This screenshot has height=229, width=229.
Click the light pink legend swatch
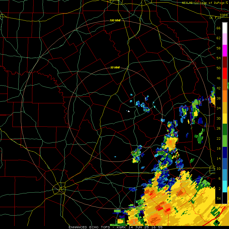coord(225,39)
